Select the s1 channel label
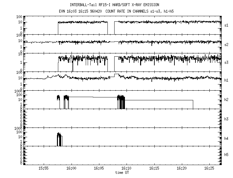The width and height of the screenshot is (233, 178). tap(226, 26)
